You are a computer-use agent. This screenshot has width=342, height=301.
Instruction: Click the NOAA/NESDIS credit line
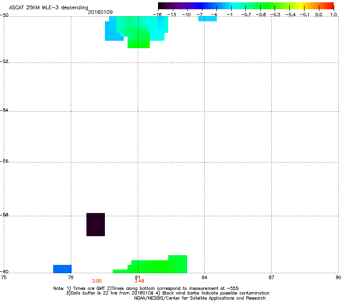tap(200, 298)
